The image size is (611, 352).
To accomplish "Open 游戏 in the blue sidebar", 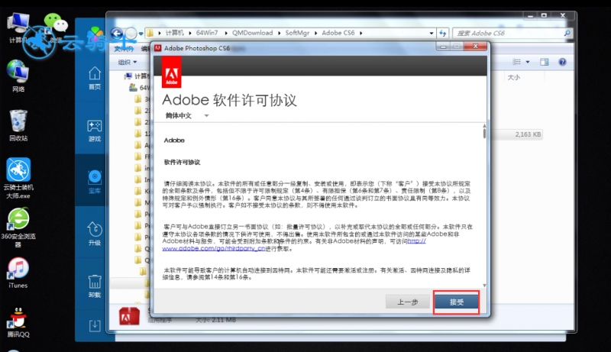I will click(95, 131).
